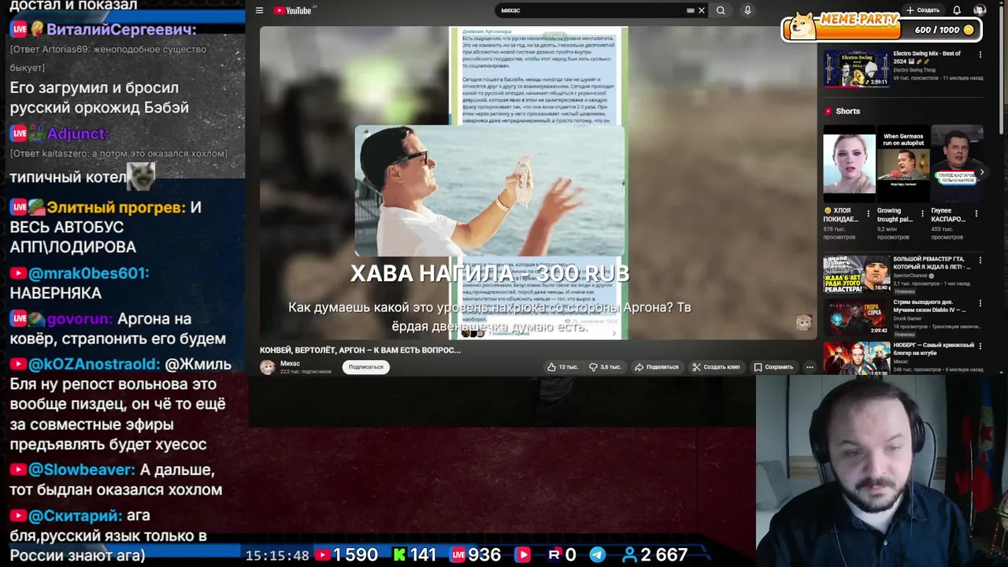Click the red LIVE viewer count icon
The width and height of the screenshot is (1008, 567).
458,555
